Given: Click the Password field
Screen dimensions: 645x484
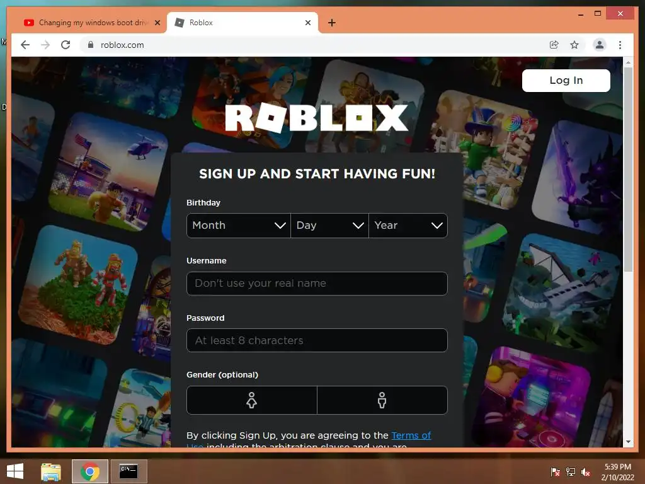Looking at the screenshot, I should (317, 340).
